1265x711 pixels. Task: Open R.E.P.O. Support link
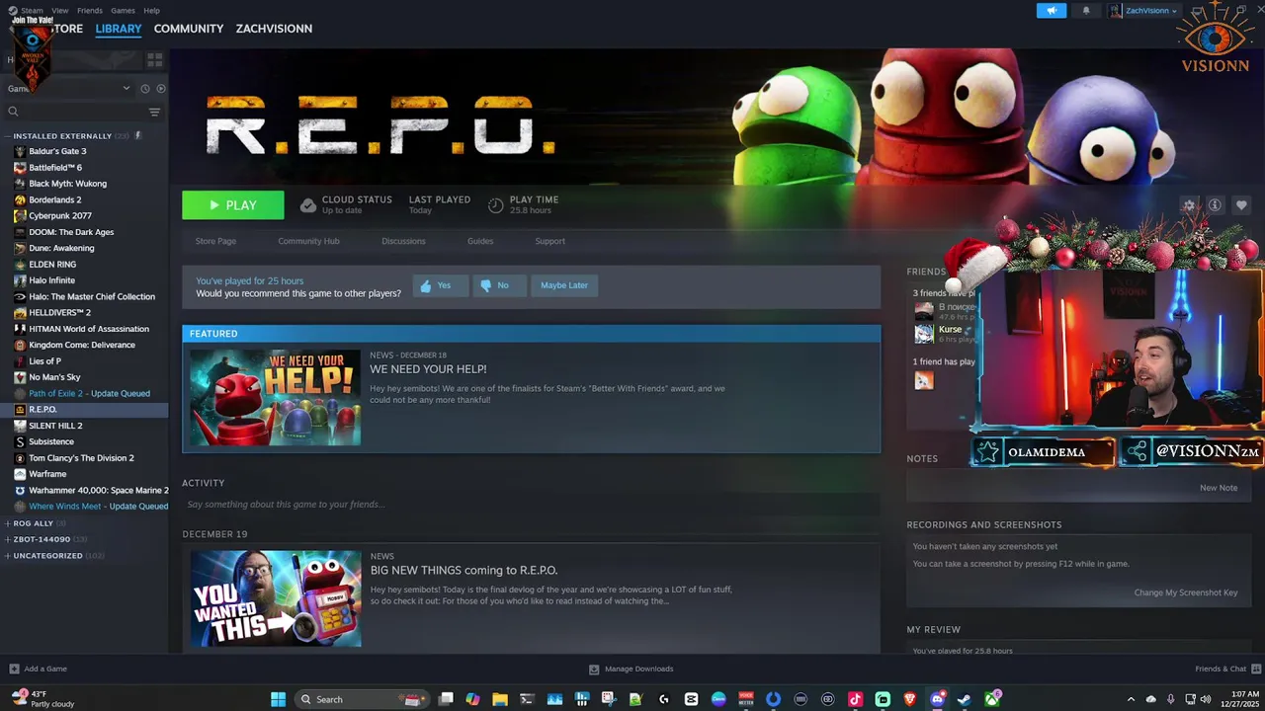[550, 241]
